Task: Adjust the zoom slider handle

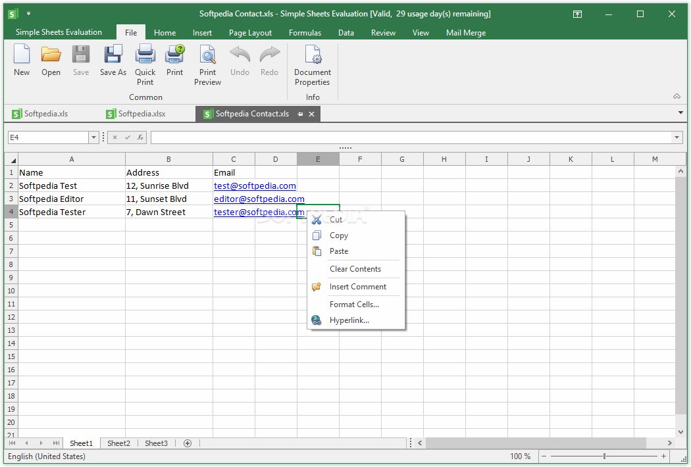Action: 604,456
